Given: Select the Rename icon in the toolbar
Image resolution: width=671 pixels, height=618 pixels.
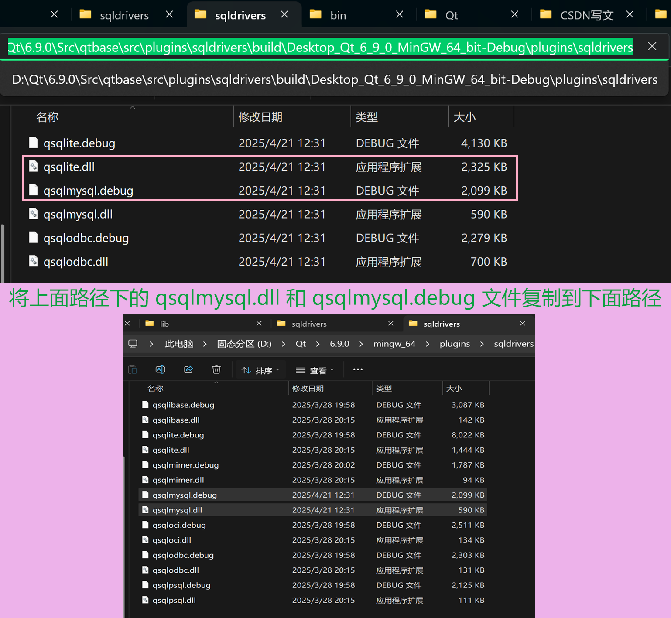Looking at the screenshot, I should tap(161, 369).
